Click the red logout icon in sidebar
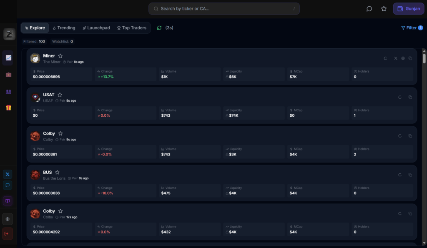The height and width of the screenshot is (248, 427). [8, 233]
